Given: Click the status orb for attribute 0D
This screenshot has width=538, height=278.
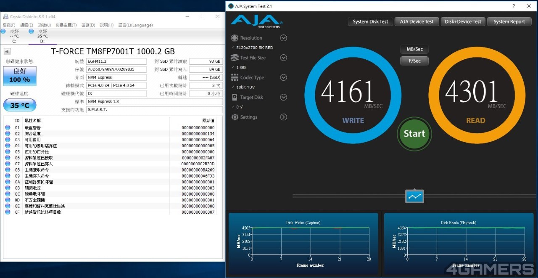Looking at the screenshot, I should (8, 200).
